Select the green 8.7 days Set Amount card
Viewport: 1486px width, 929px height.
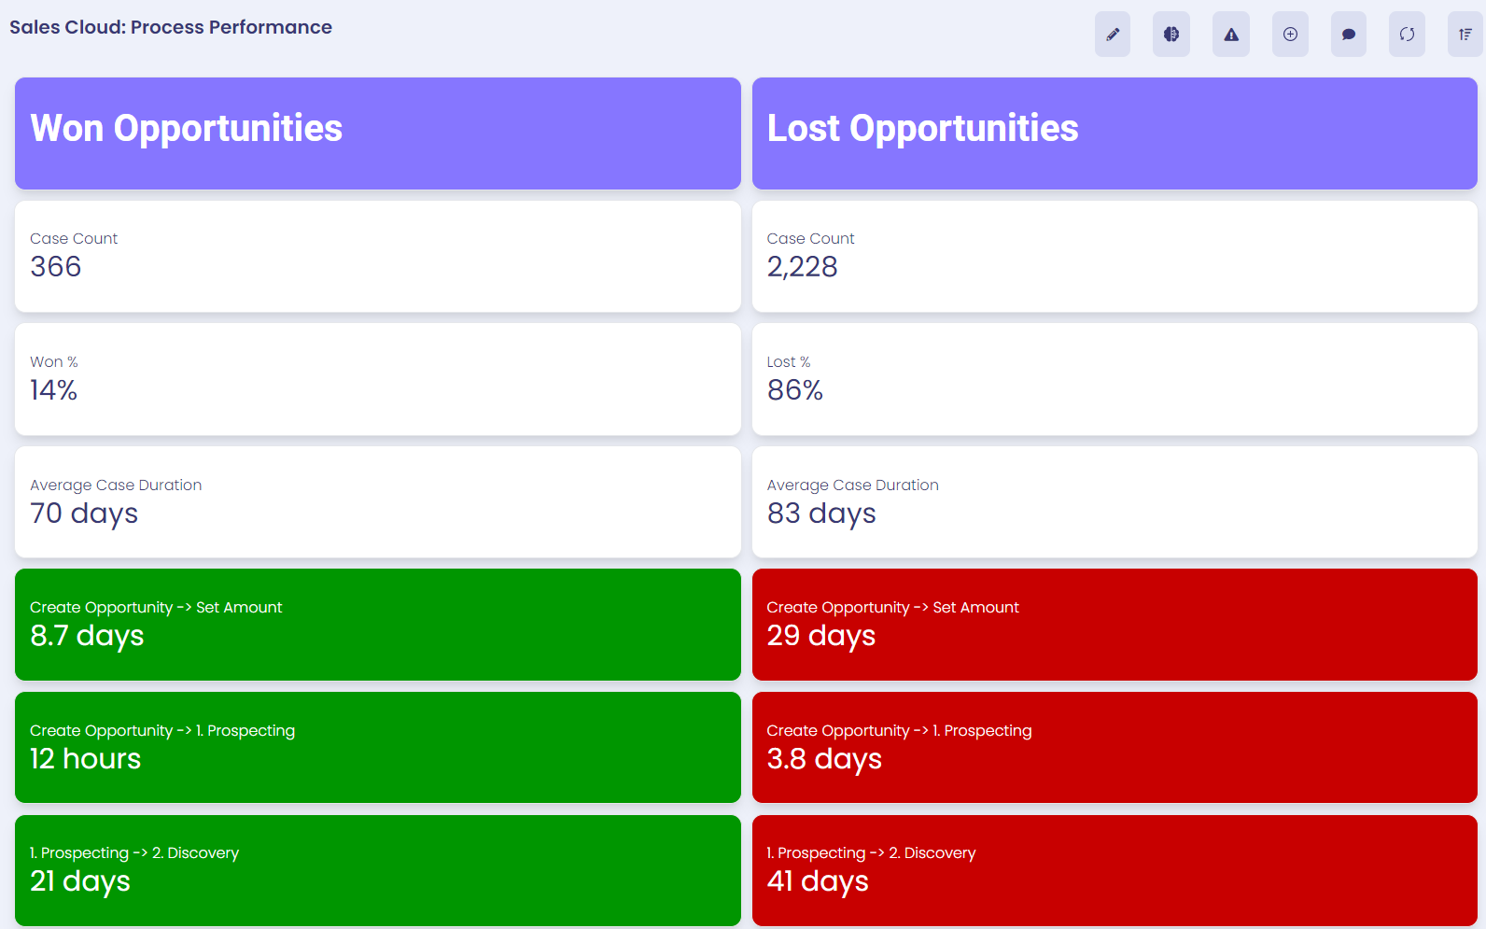378,625
